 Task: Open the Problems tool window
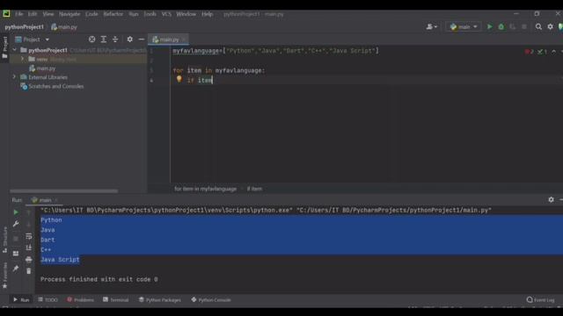click(x=80, y=299)
